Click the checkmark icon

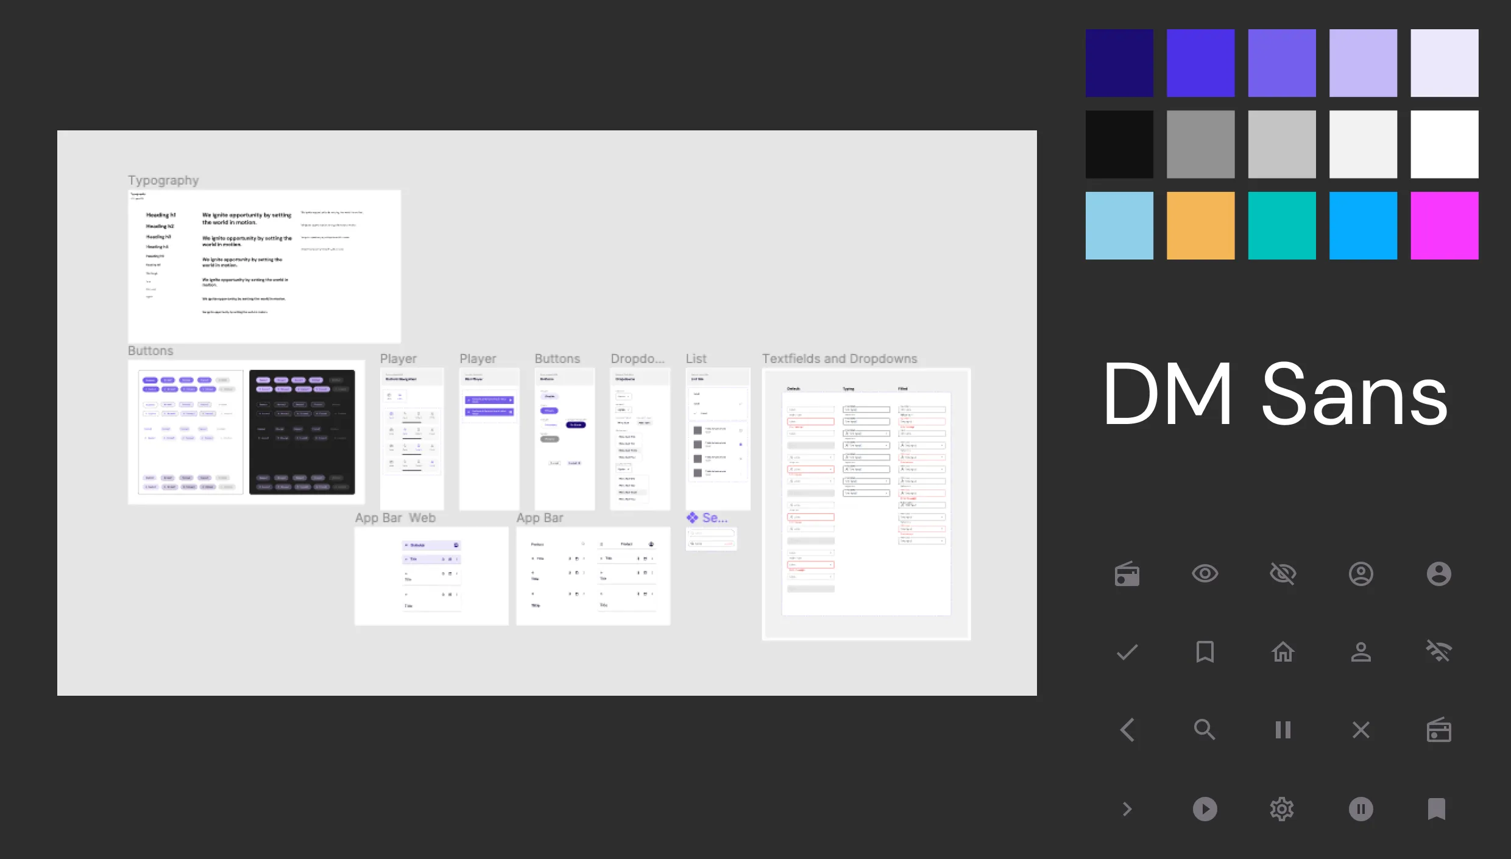[1127, 652]
